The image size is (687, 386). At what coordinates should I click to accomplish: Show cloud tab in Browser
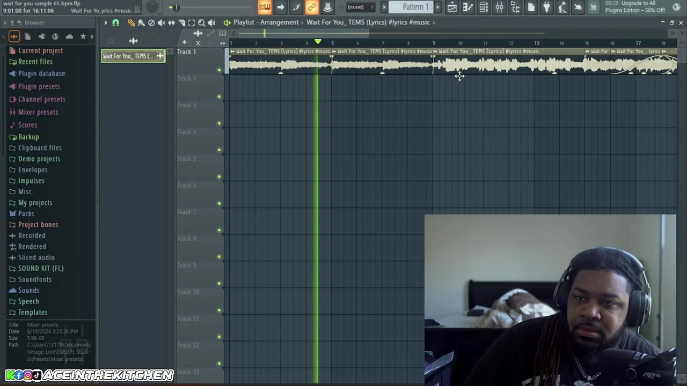[x=69, y=36]
